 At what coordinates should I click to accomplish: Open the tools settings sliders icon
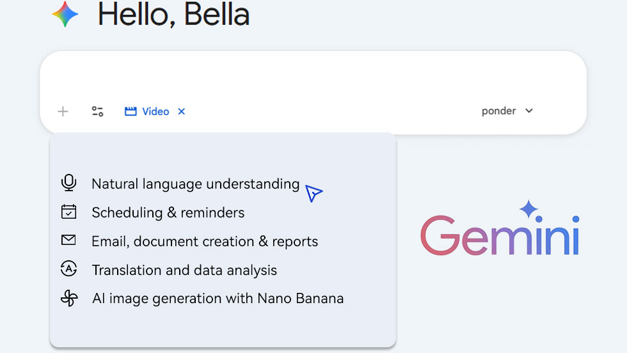[x=97, y=112]
